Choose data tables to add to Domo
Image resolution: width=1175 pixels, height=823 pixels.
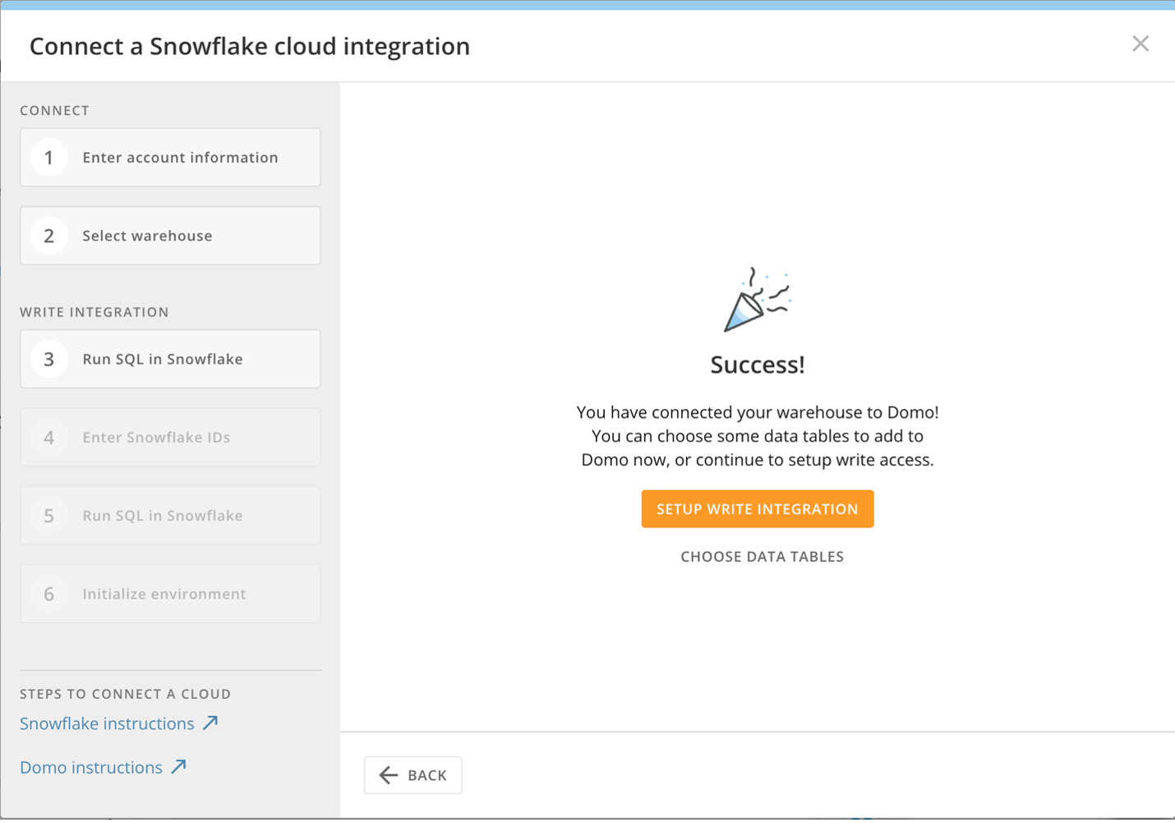[762, 557]
